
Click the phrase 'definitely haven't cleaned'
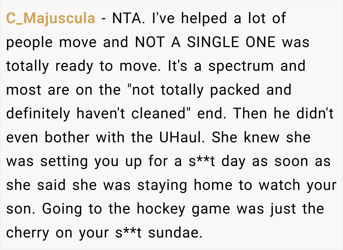pos(96,114)
